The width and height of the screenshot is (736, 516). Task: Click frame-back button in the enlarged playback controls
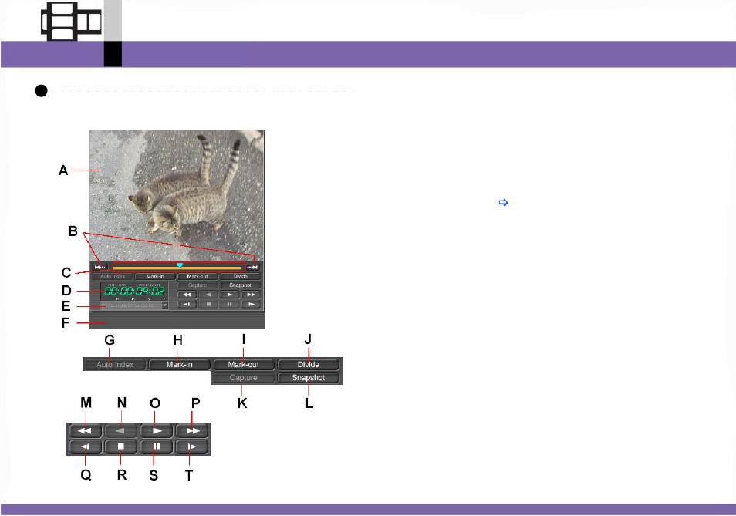[x=85, y=447]
